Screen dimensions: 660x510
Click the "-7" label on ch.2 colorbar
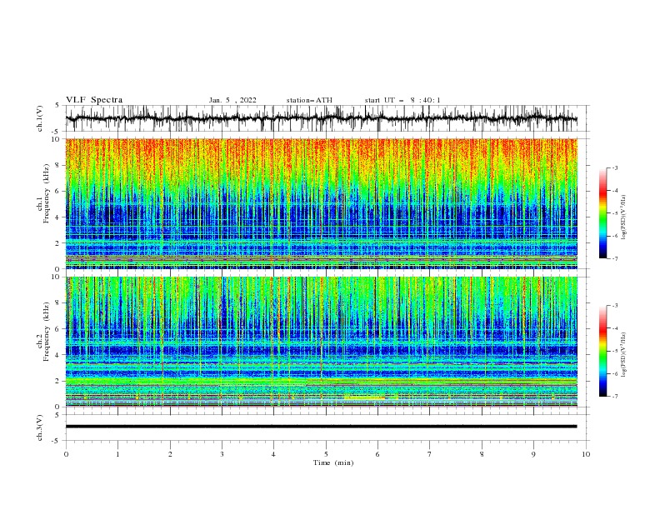(x=615, y=397)
